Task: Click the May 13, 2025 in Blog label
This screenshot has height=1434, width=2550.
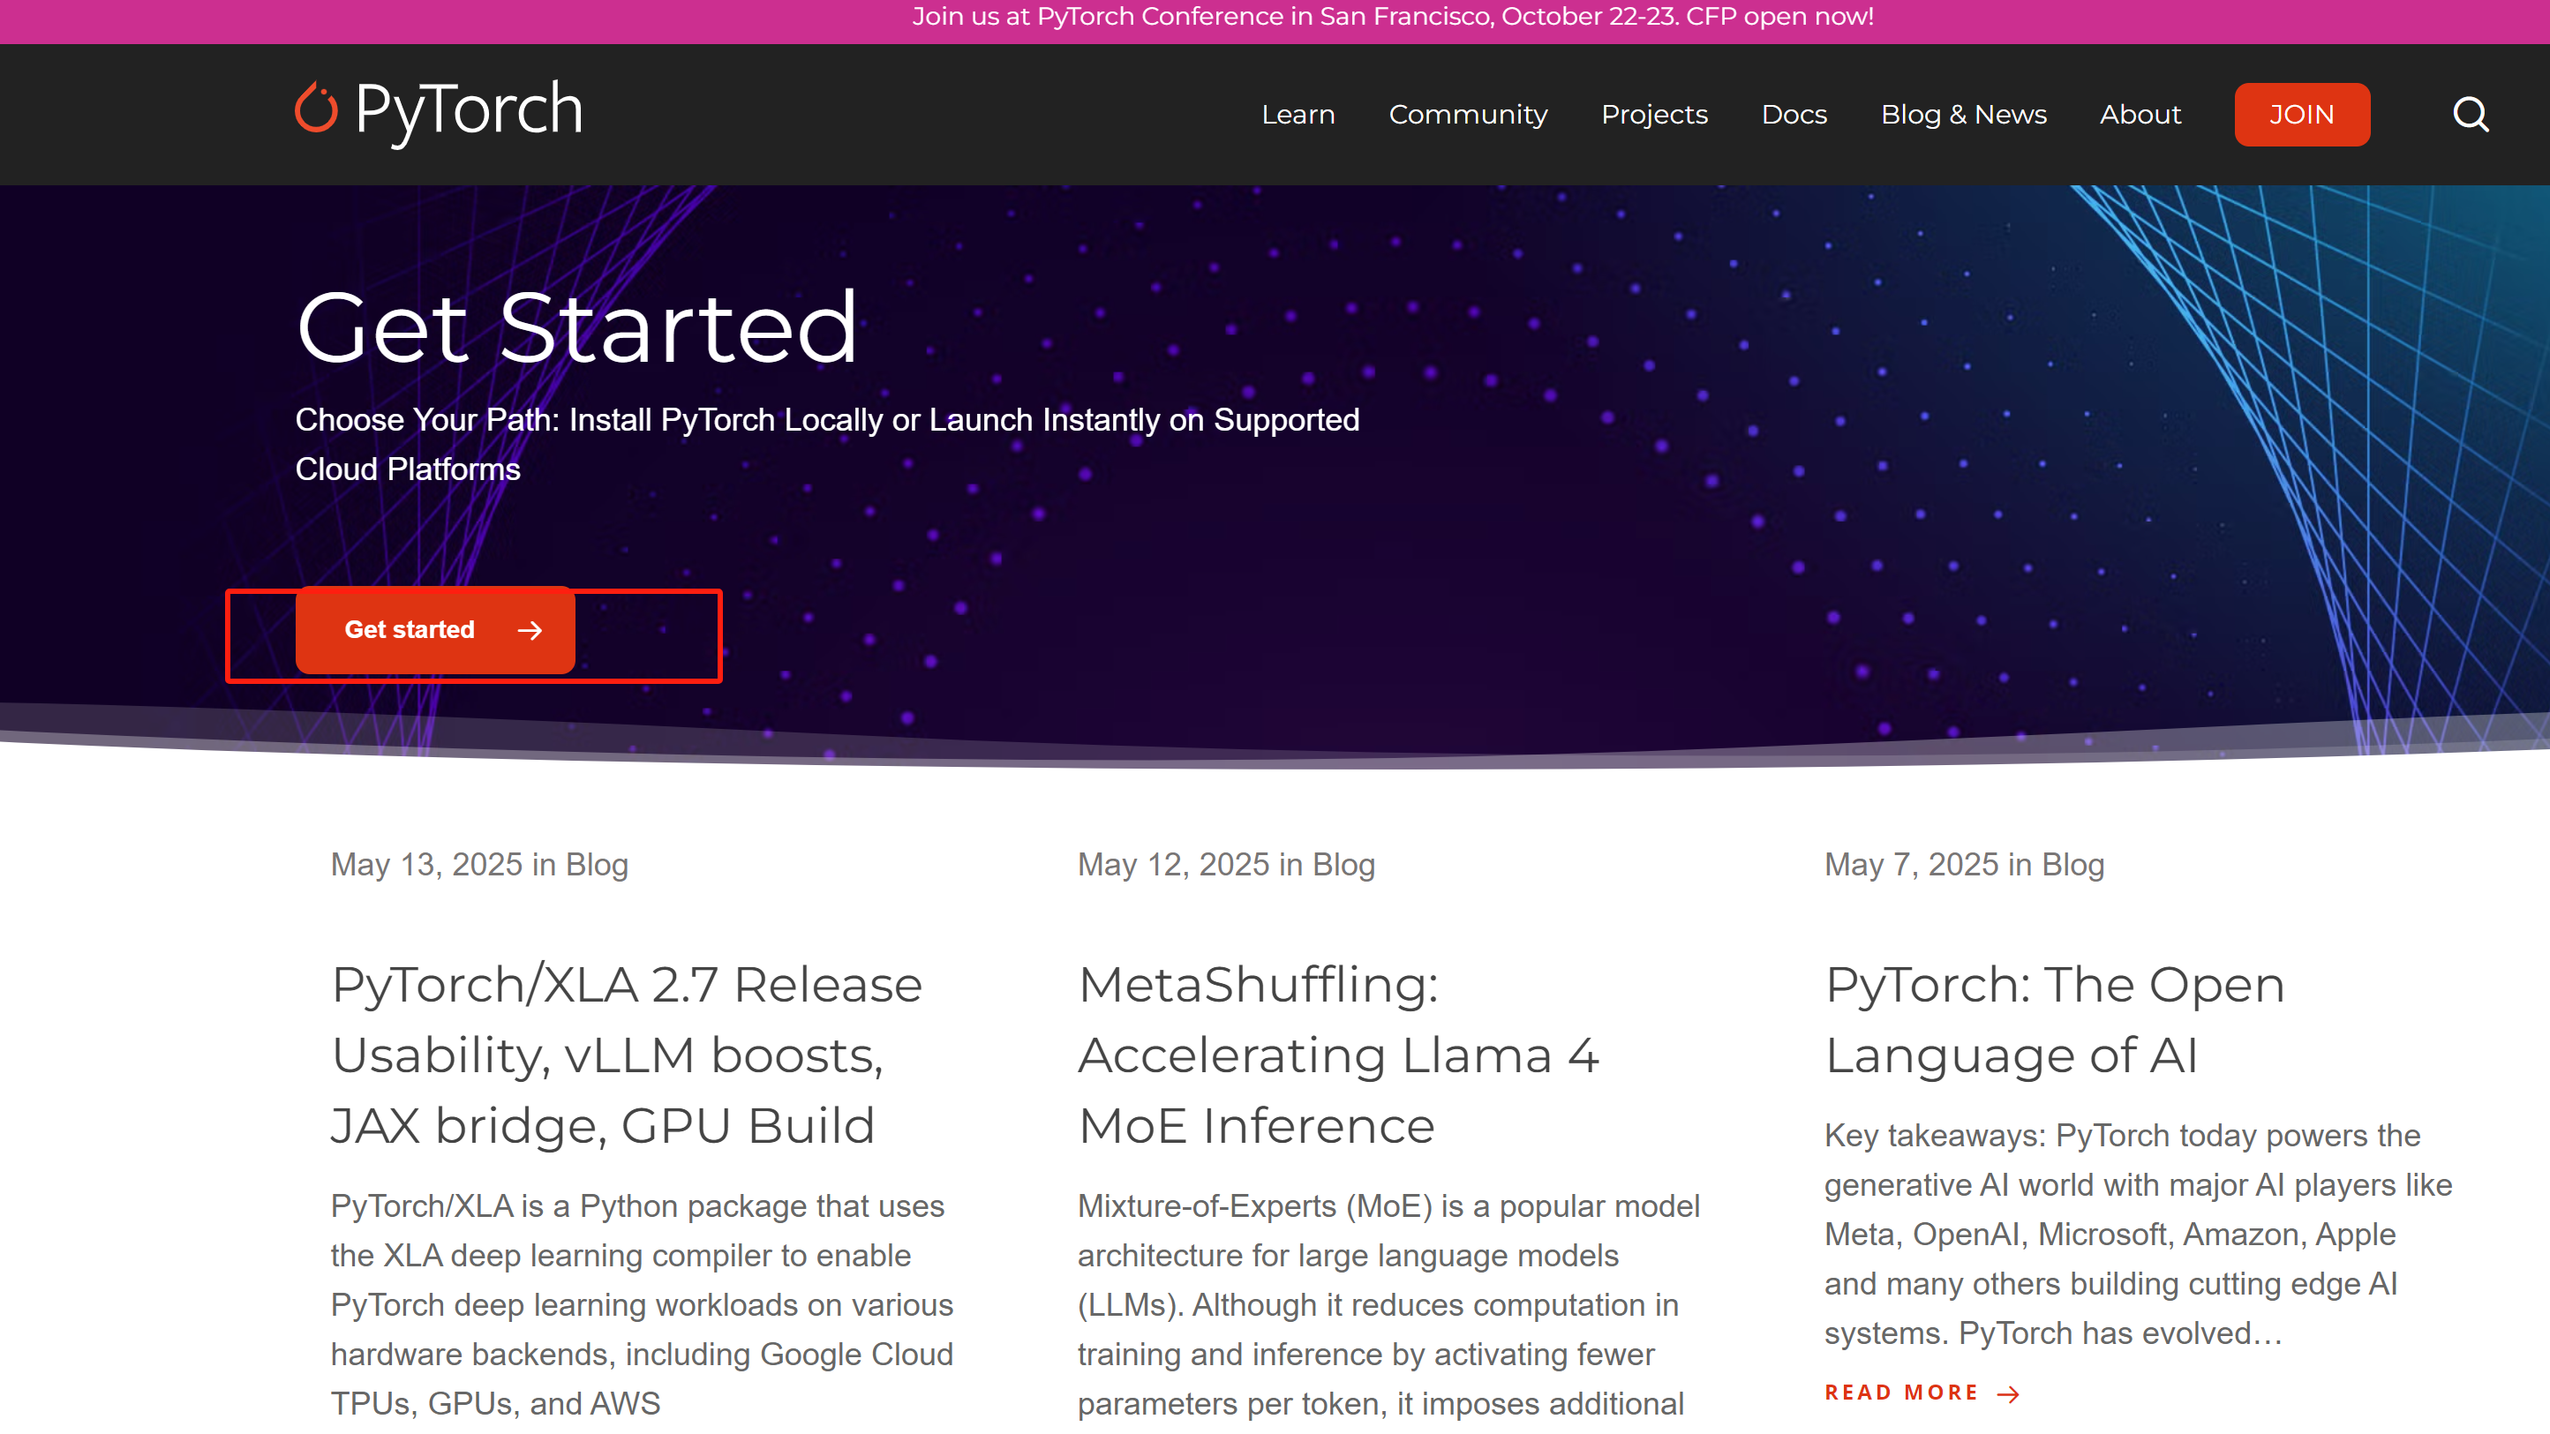Action: 479,864
